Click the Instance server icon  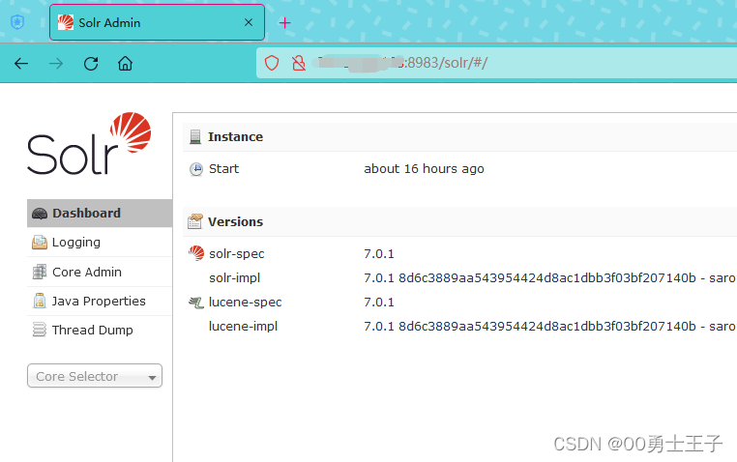click(x=195, y=136)
